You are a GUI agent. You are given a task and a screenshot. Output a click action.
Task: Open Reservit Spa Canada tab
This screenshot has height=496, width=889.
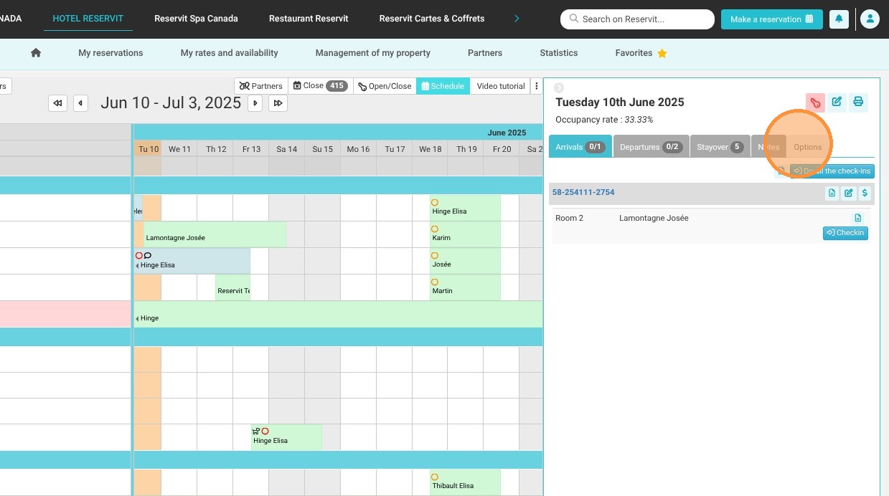[196, 18]
